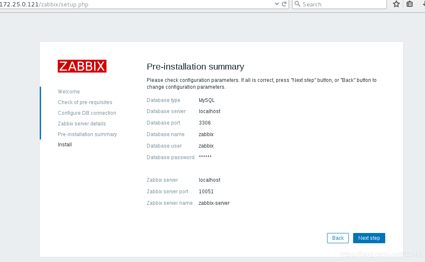The width and height of the screenshot is (425, 262).
Task: Select Configure DB connection step
Action: click(x=87, y=113)
